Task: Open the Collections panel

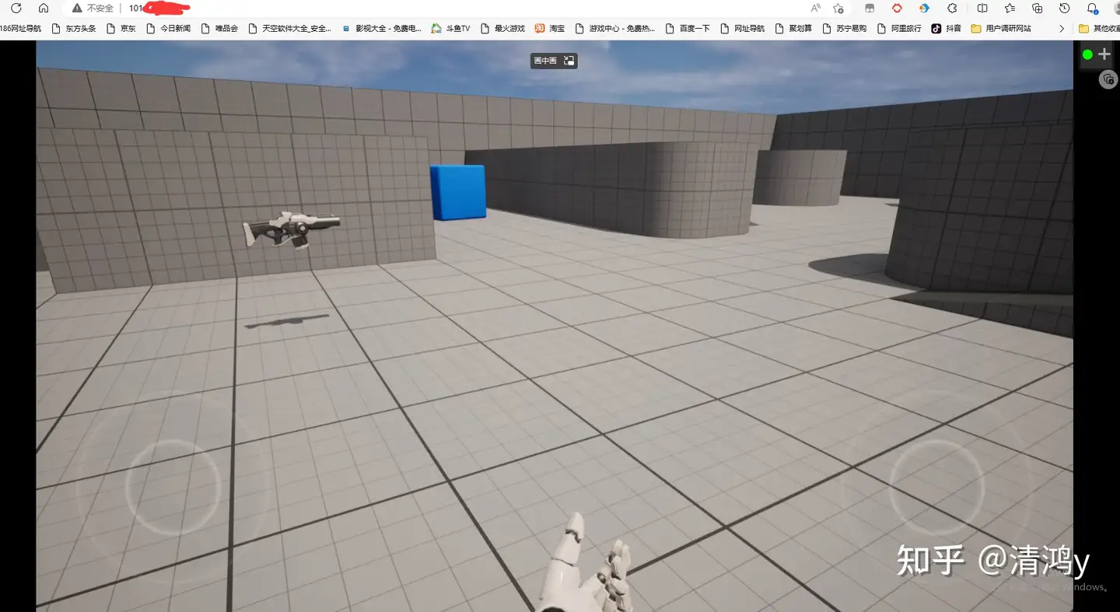Action: (1037, 8)
